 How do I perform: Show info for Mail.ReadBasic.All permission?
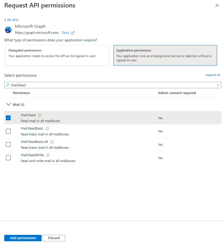point(52,142)
